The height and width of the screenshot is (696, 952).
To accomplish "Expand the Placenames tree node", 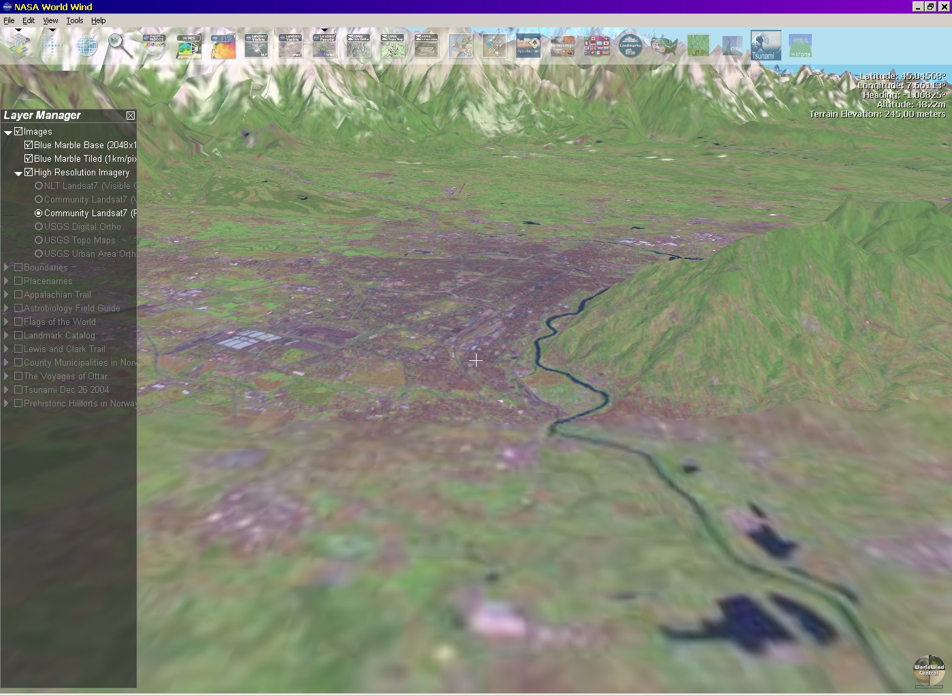I will point(7,281).
